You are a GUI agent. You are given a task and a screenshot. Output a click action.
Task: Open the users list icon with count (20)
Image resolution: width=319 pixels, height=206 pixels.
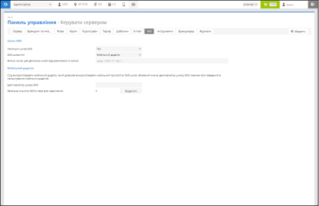click(x=62, y=4)
